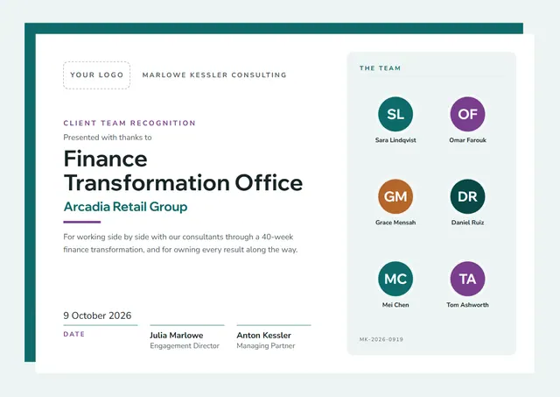Select the signer name Anton Kessler
The height and width of the screenshot is (397, 560).
(x=264, y=336)
